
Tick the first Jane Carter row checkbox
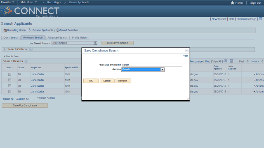click(x=9, y=74)
